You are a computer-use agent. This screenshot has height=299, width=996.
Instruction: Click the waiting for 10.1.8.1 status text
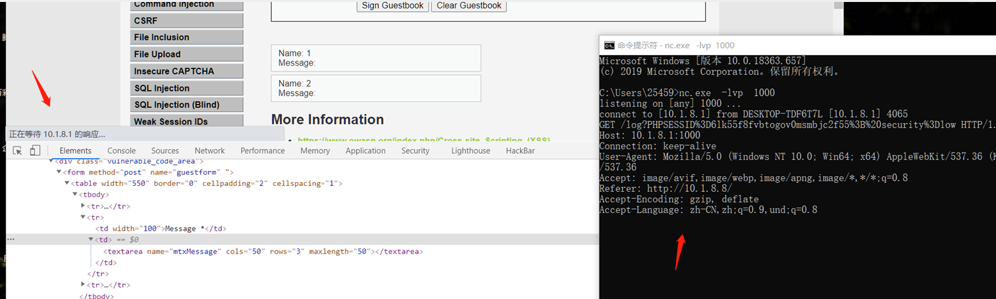tap(57, 134)
